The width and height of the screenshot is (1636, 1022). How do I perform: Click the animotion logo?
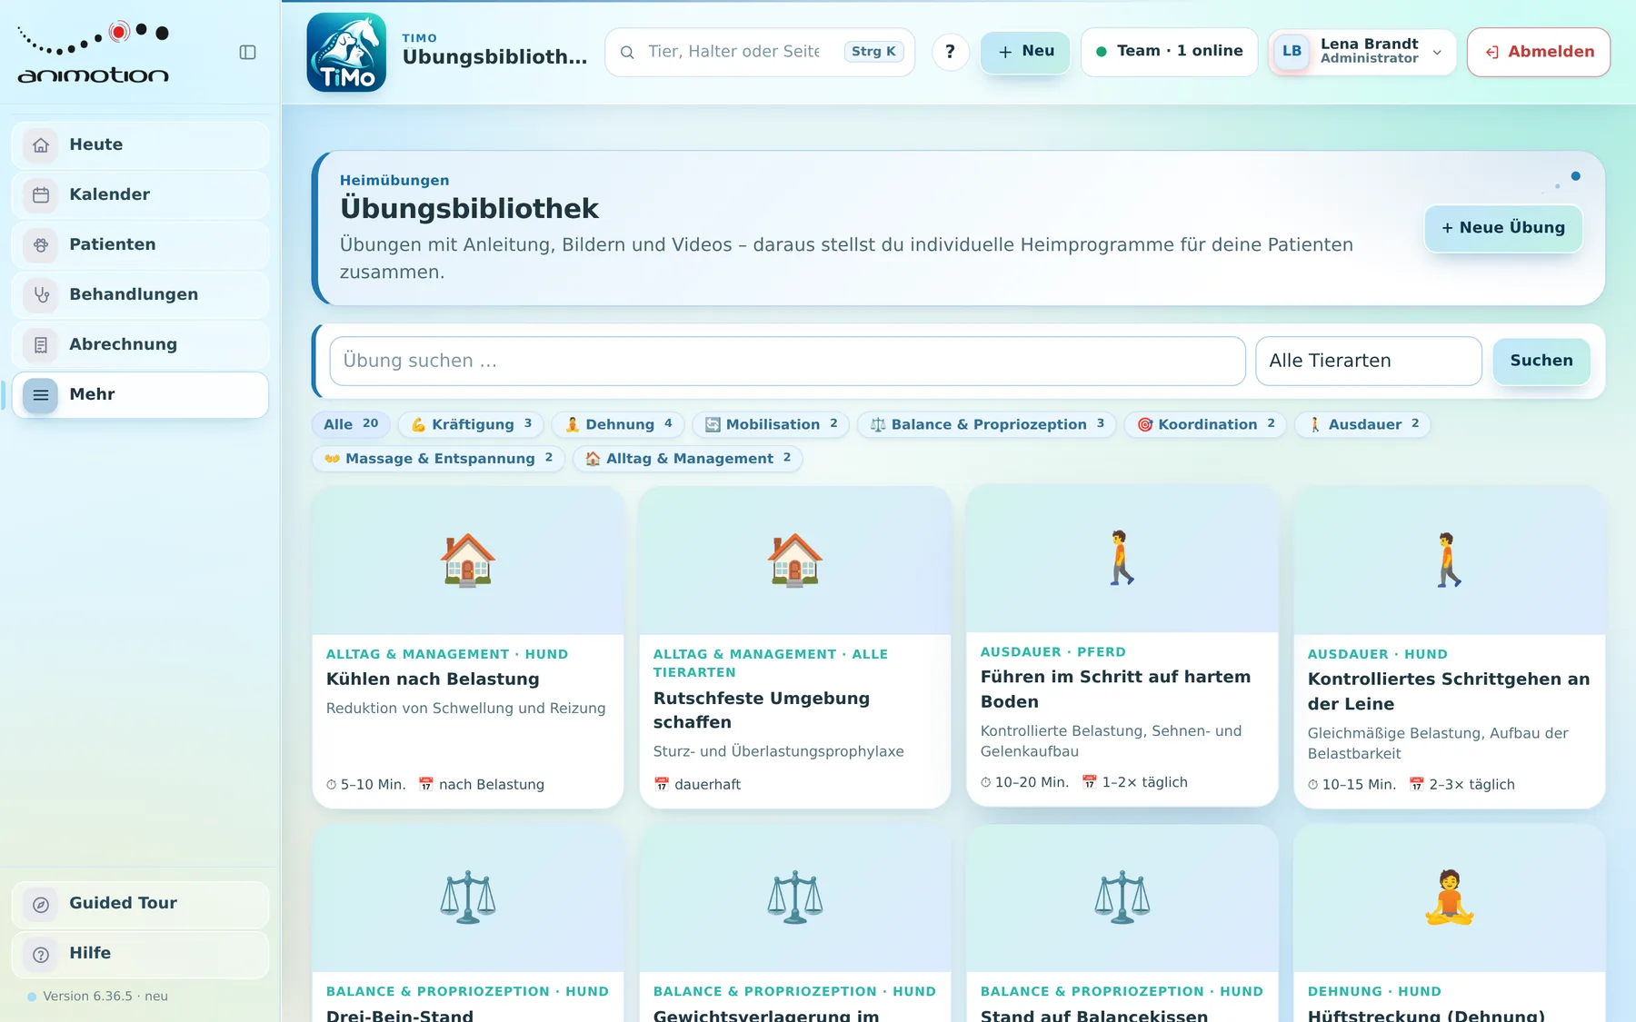(x=93, y=52)
